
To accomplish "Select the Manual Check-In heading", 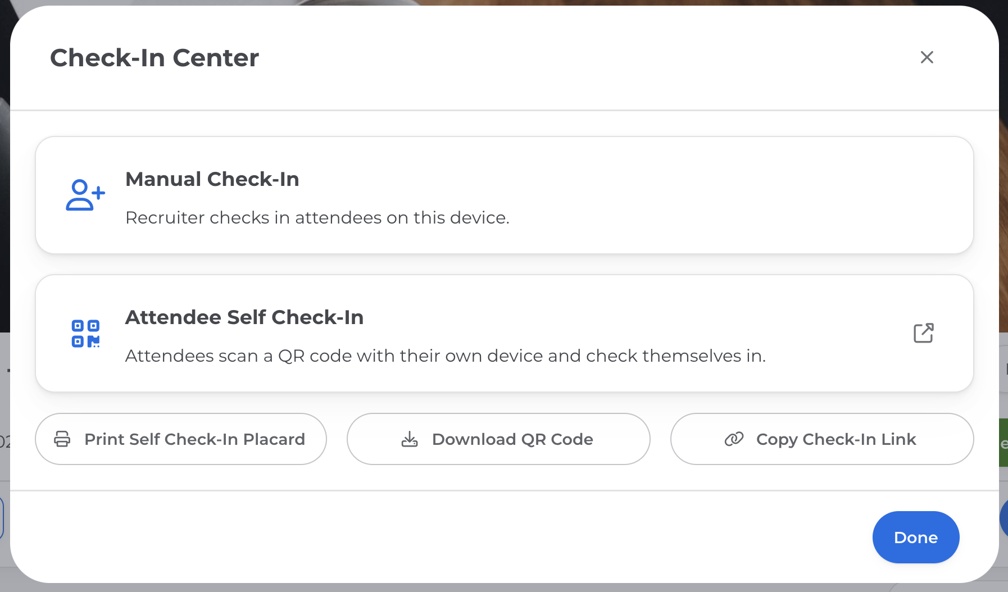I will [x=212, y=179].
